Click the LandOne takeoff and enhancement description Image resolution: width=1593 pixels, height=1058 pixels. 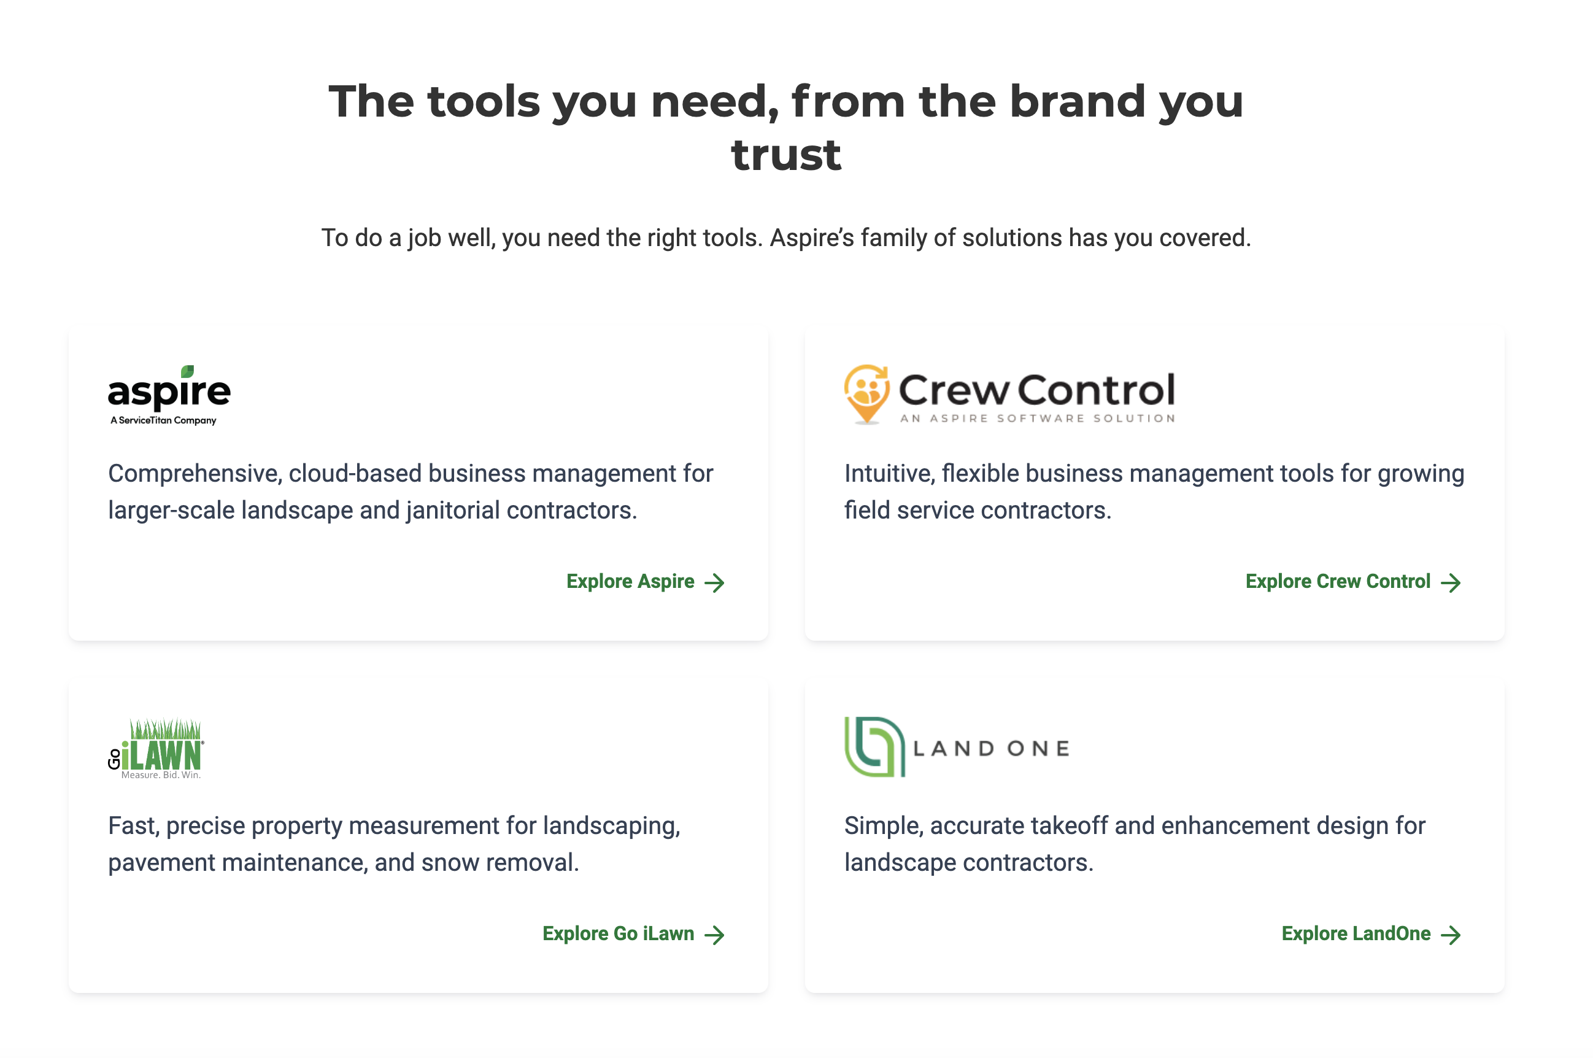1135,844
